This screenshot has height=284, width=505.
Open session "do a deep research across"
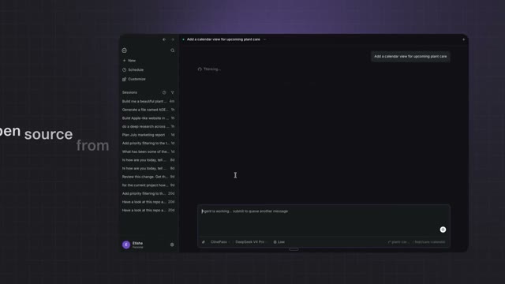[x=148, y=126]
